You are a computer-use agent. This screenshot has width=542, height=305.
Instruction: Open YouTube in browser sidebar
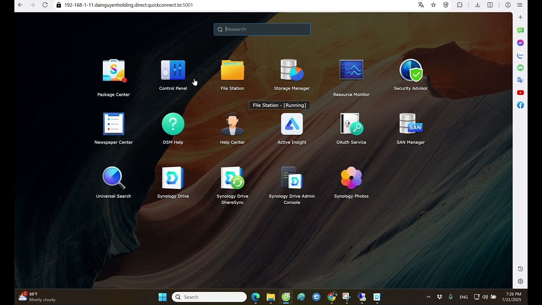pos(520,93)
